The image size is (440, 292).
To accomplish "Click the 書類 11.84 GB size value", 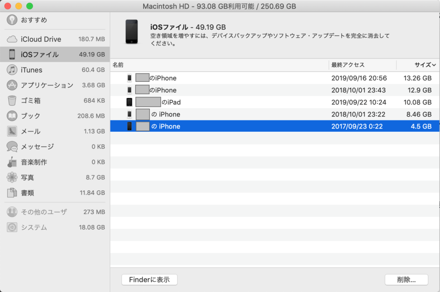I will click(x=92, y=193).
